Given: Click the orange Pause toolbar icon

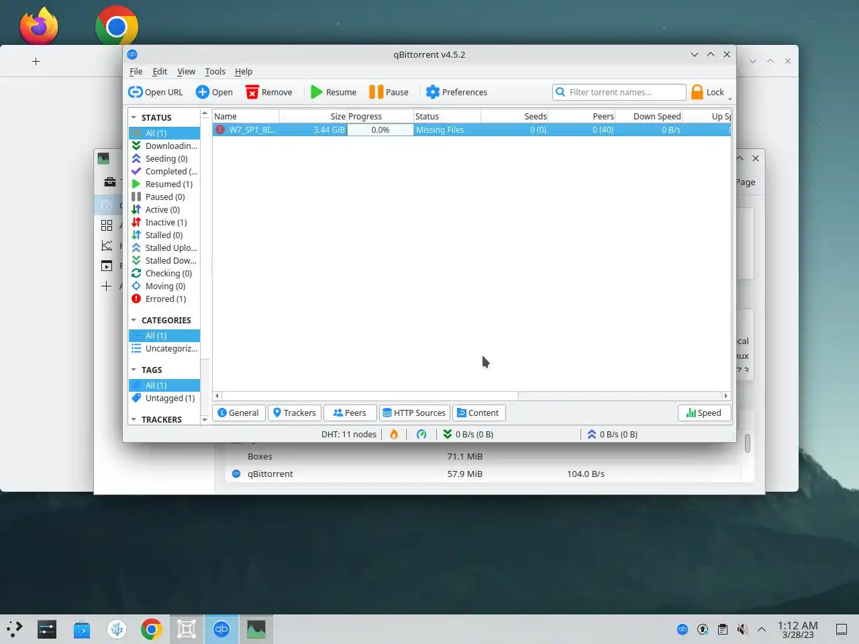Looking at the screenshot, I should (x=376, y=92).
